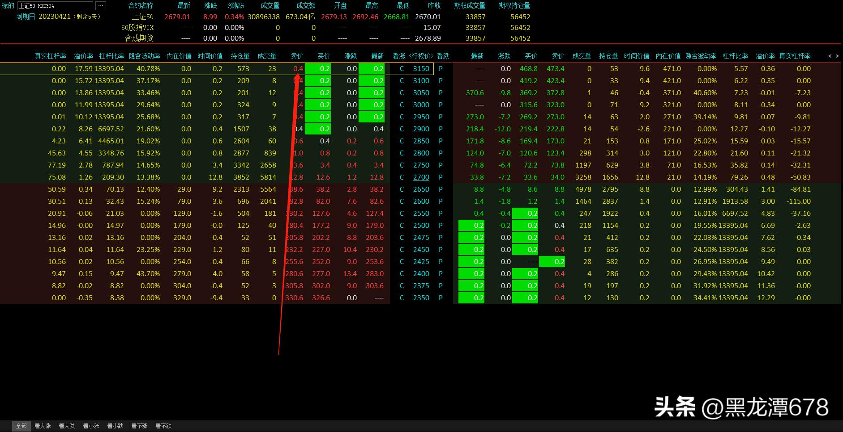Viewport: 843px width, 432px height.
Task: Select the 全部 tab at the bottom
Action: [21, 426]
